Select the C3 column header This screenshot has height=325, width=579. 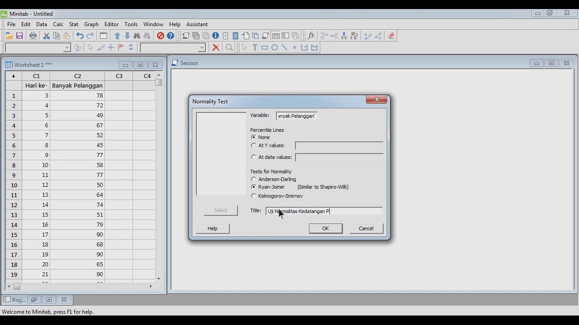point(119,76)
